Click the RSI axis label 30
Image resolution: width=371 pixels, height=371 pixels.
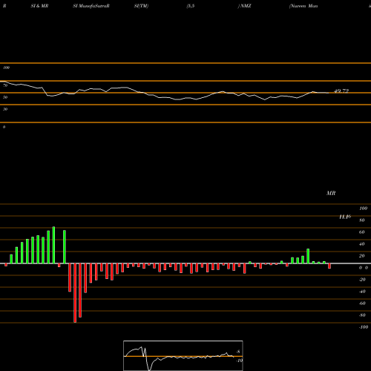(x=5, y=109)
